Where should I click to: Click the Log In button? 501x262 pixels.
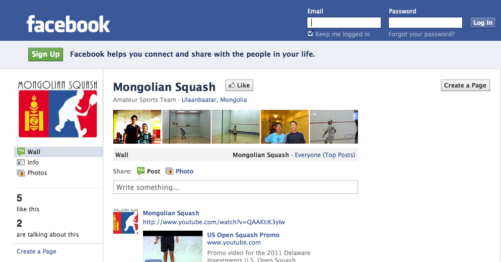(x=483, y=23)
